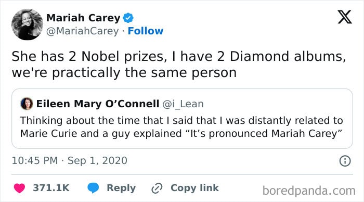The image size is (364, 202).
Task: Click the @MariahCarey handle
Action: [82, 31]
